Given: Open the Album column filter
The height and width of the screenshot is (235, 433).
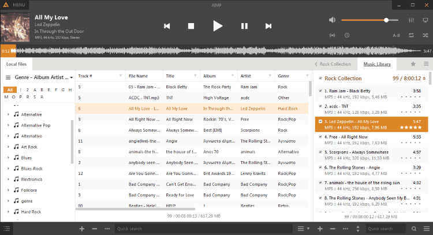Looking at the screenshot, I should click(x=233, y=76).
